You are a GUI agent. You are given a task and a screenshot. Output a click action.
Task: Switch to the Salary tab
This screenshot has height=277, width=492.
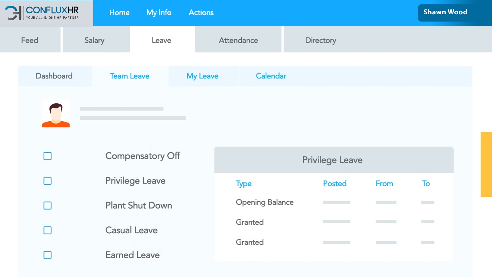coord(94,40)
